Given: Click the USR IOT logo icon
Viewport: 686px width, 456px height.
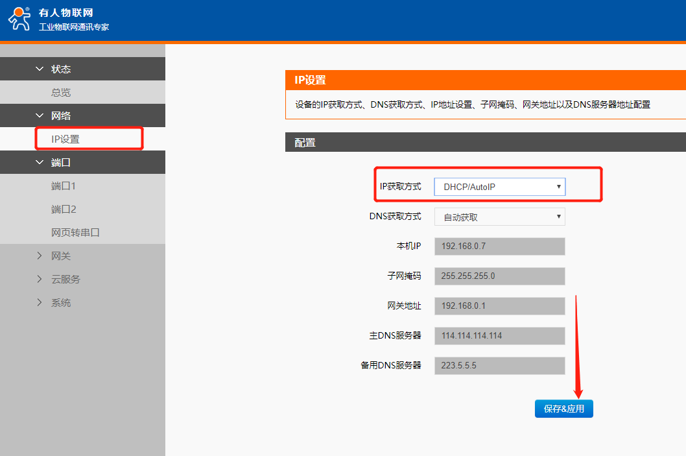Looking at the screenshot, I should pos(19,19).
